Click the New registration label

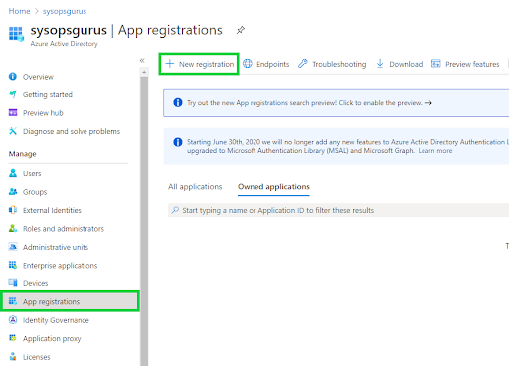[206, 64]
